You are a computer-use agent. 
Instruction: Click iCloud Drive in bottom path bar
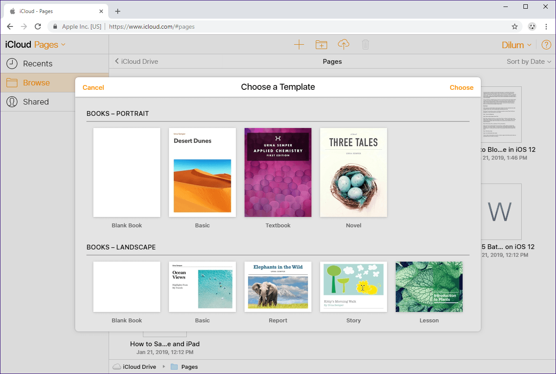(x=139, y=367)
